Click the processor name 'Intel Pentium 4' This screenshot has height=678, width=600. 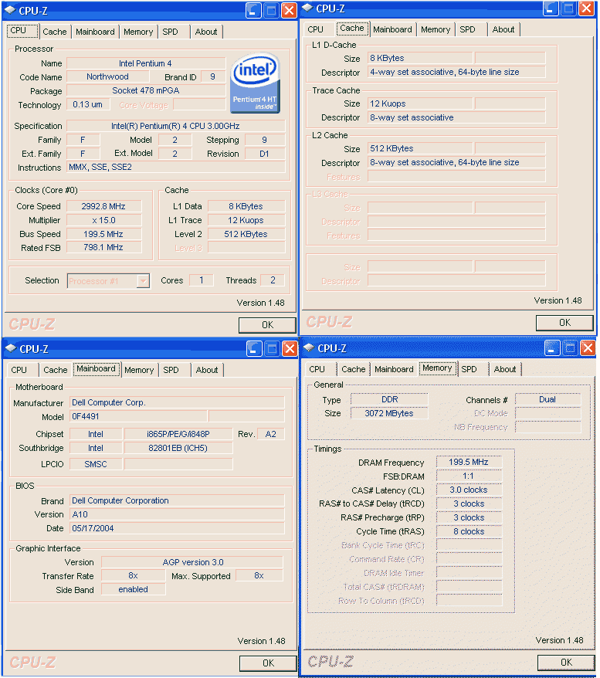click(145, 63)
